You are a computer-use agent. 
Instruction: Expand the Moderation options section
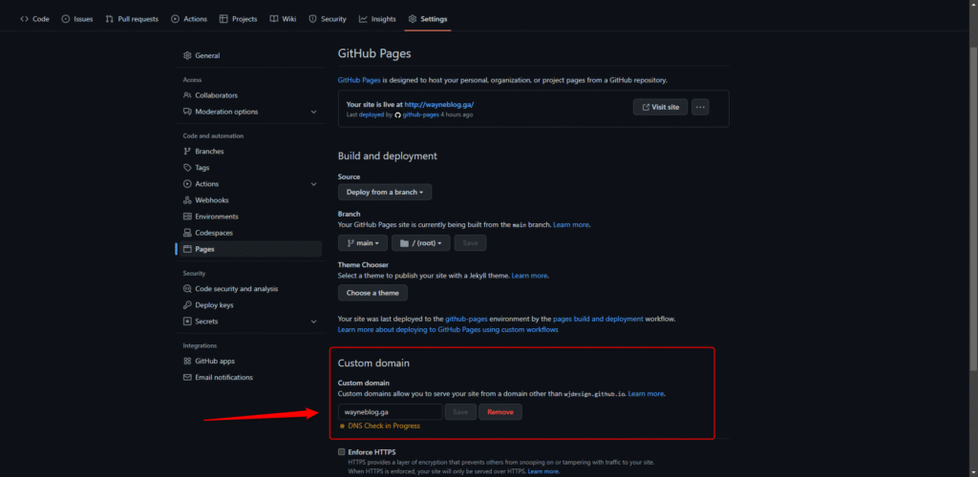[313, 112]
